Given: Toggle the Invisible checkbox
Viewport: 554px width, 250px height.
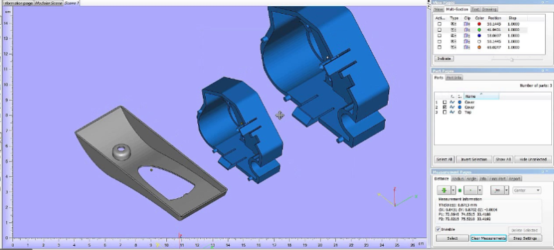Looking at the screenshot, I should (x=438, y=229).
